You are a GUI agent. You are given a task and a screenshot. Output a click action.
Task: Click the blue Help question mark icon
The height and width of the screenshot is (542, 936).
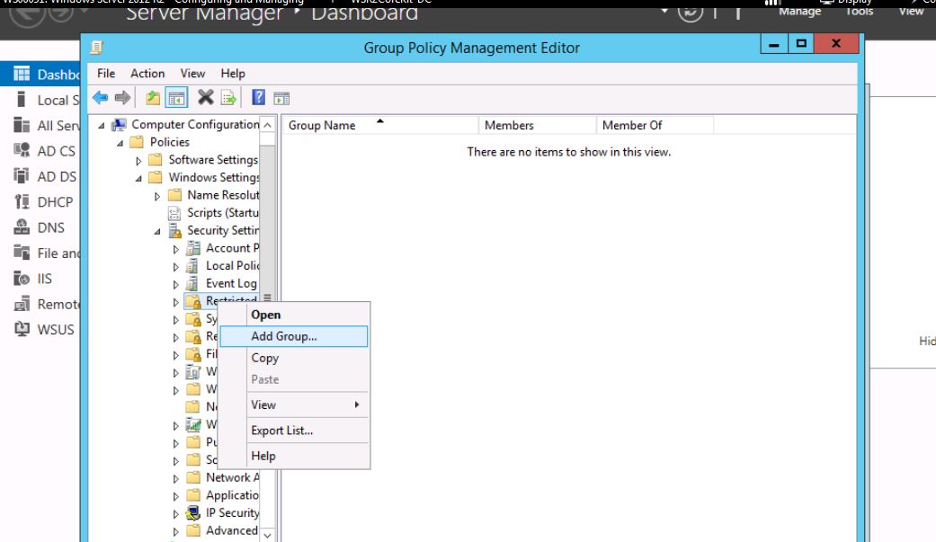[259, 98]
